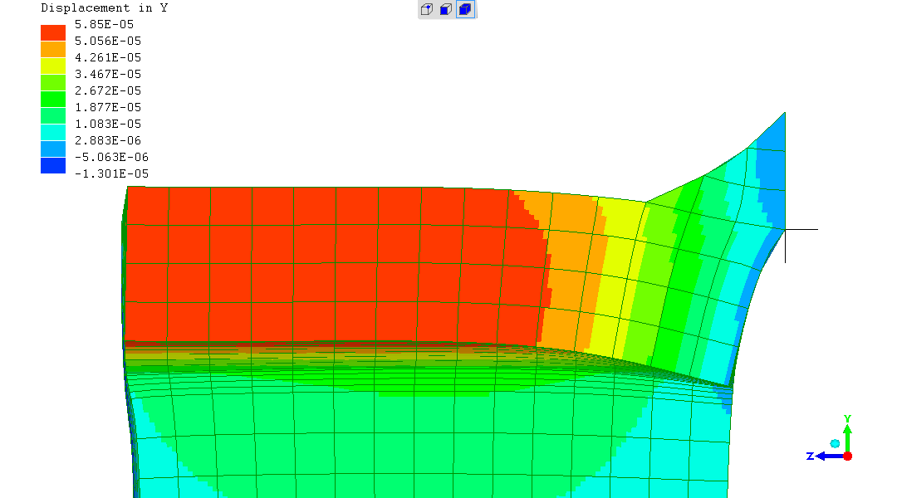The image size is (897, 498).
Task: Click the large red displacement region on model
Action: [316, 266]
